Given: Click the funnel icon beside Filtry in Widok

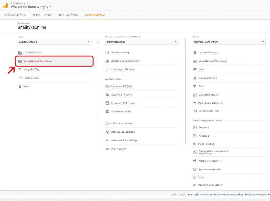Looking at the screenshot, I should click(x=195, y=86).
